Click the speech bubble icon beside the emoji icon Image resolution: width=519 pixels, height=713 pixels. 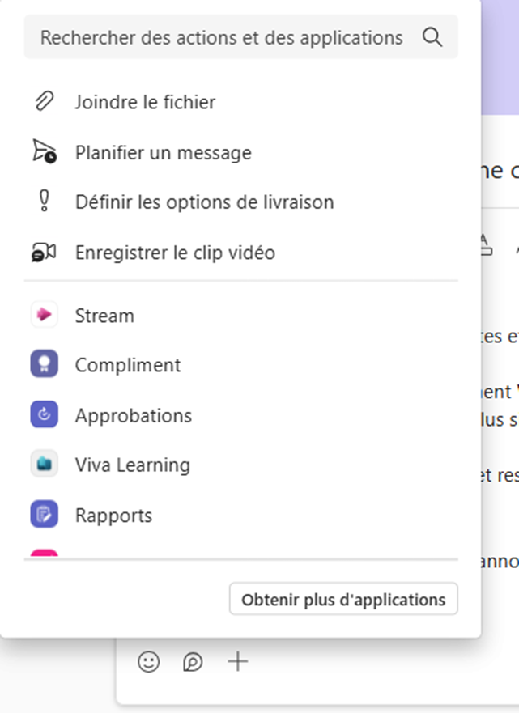[193, 662]
